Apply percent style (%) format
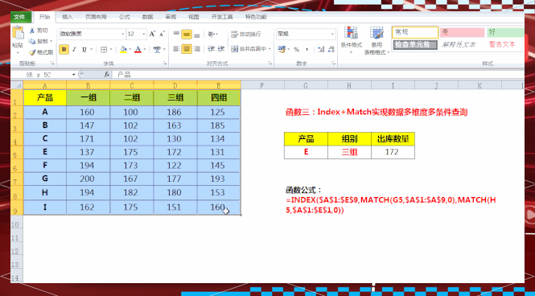 (x=296, y=50)
